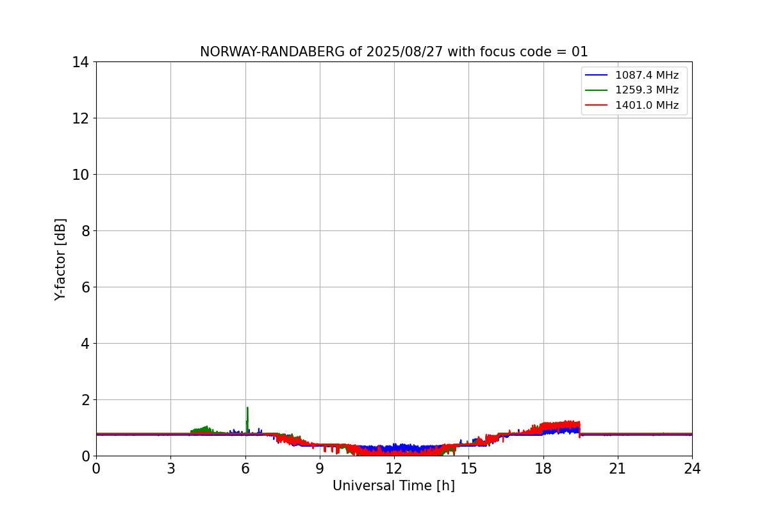The image size is (769, 512).
Task: Click x-axis tick label 21
Action: click(618, 468)
